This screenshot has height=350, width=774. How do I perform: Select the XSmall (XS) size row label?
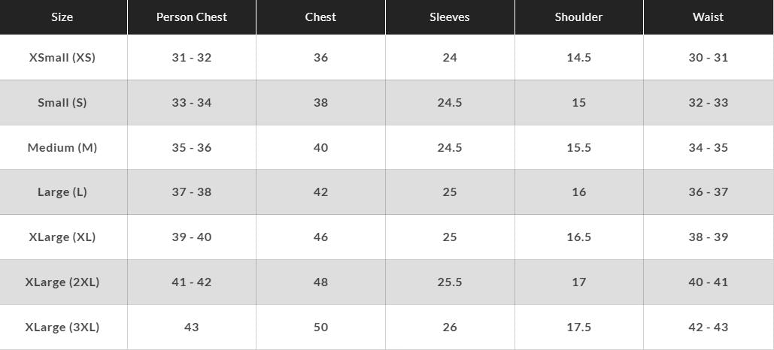(62, 57)
